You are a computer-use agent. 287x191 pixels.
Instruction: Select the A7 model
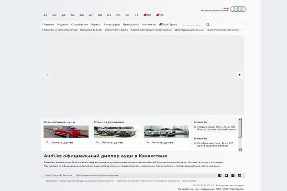(91, 15)
